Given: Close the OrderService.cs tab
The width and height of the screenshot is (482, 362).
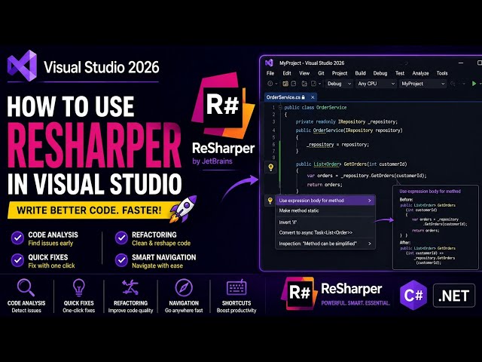Looking at the screenshot, I should click(313, 97).
